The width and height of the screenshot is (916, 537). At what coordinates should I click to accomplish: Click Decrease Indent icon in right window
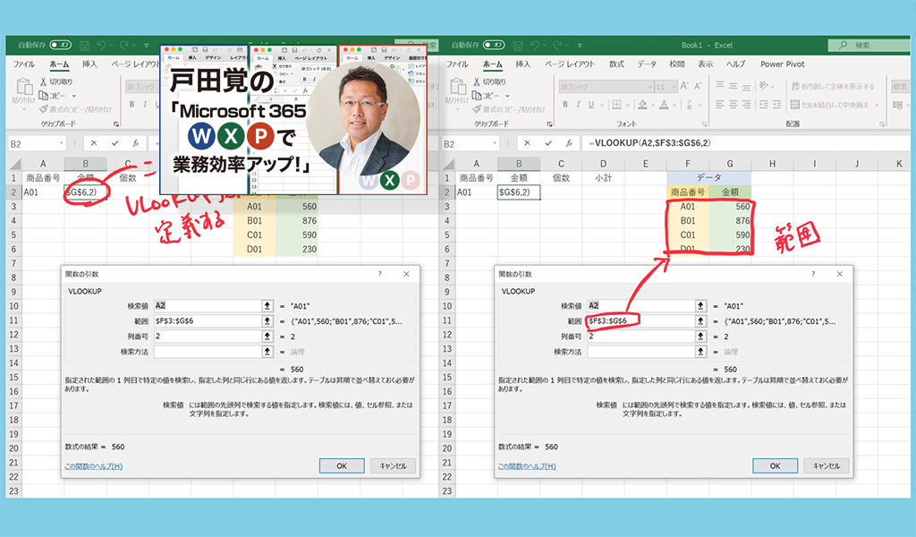pyautogui.click(x=764, y=105)
